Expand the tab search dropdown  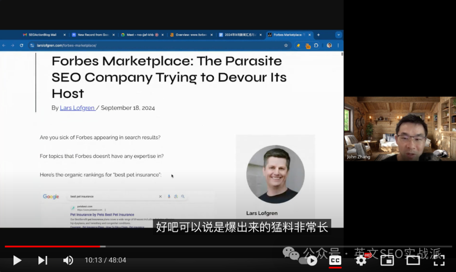(x=339, y=35)
